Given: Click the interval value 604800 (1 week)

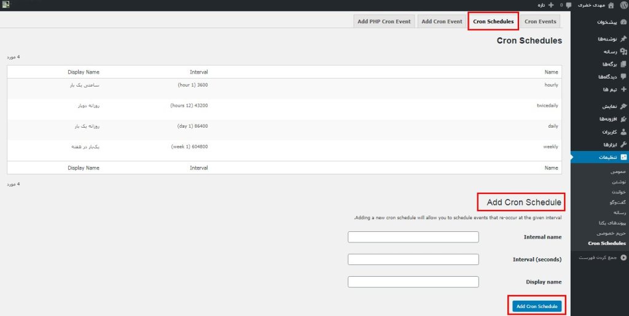Looking at the screenshot, I should tap(189, 147).
